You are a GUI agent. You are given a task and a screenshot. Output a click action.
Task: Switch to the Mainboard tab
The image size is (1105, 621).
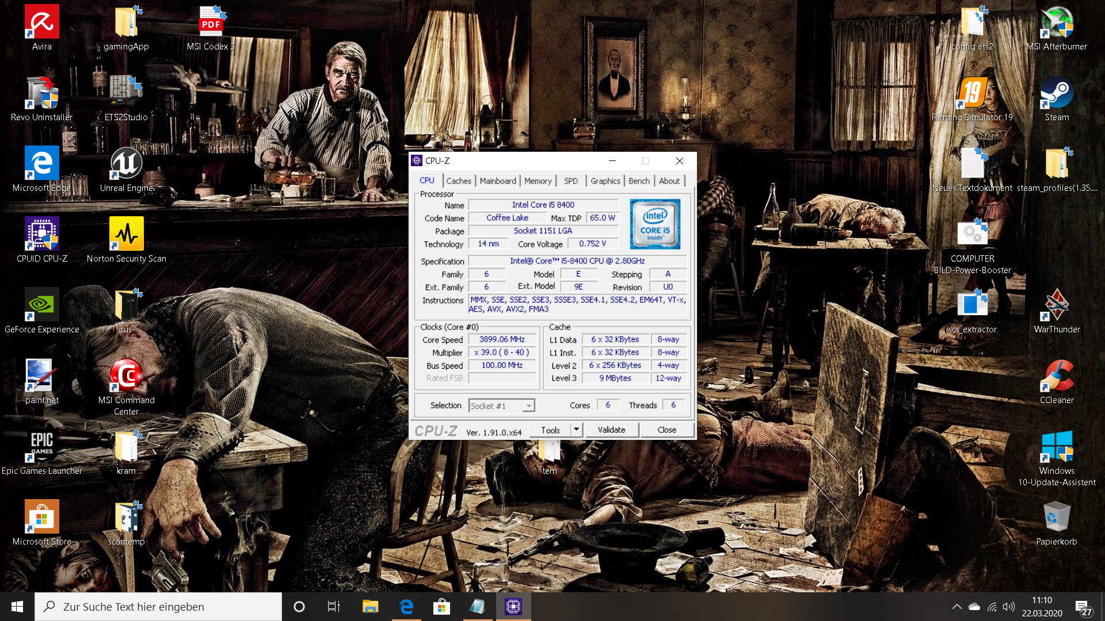tap(497, 181)
